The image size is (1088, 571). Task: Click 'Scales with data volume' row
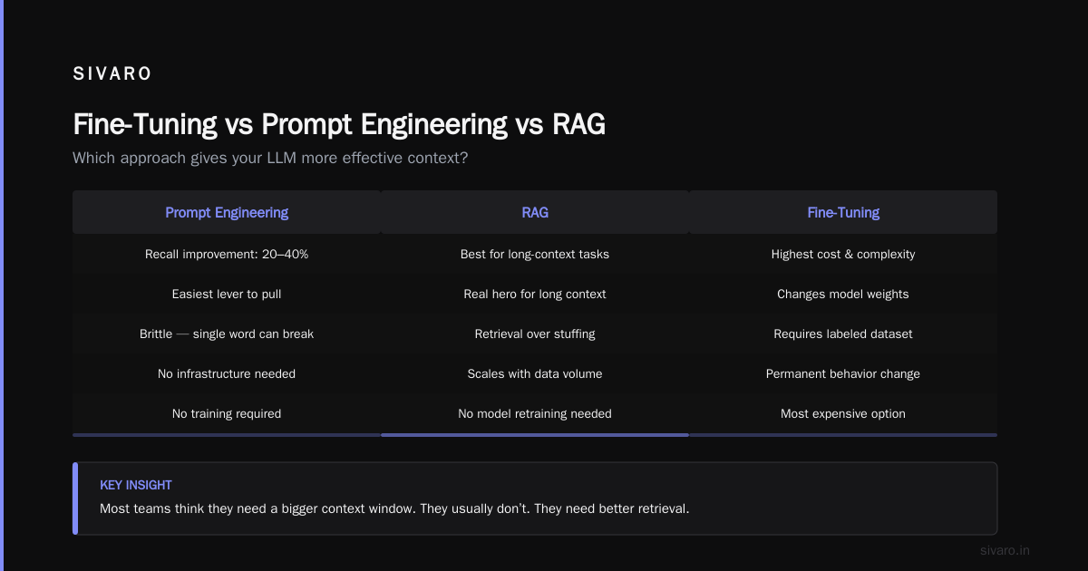click(x=535, y=373)
